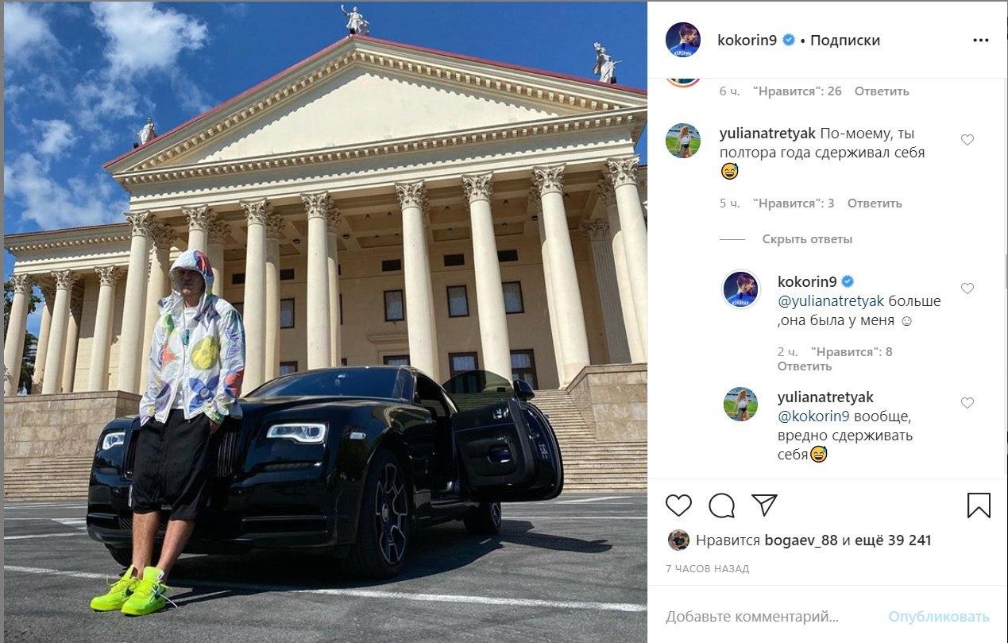Click the kokorin9 profile avatar in the header

pyautogui.click(x=683, y=40)
